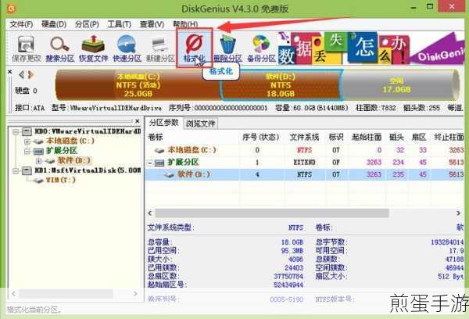Open the 备份分区 backup partition tool
Image resolution: width=469 pixels, height=319 pixels.
click(x=261, y=48)
